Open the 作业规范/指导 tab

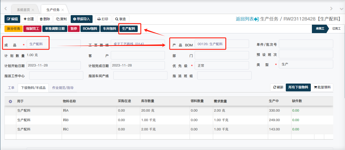click(63, 88)
